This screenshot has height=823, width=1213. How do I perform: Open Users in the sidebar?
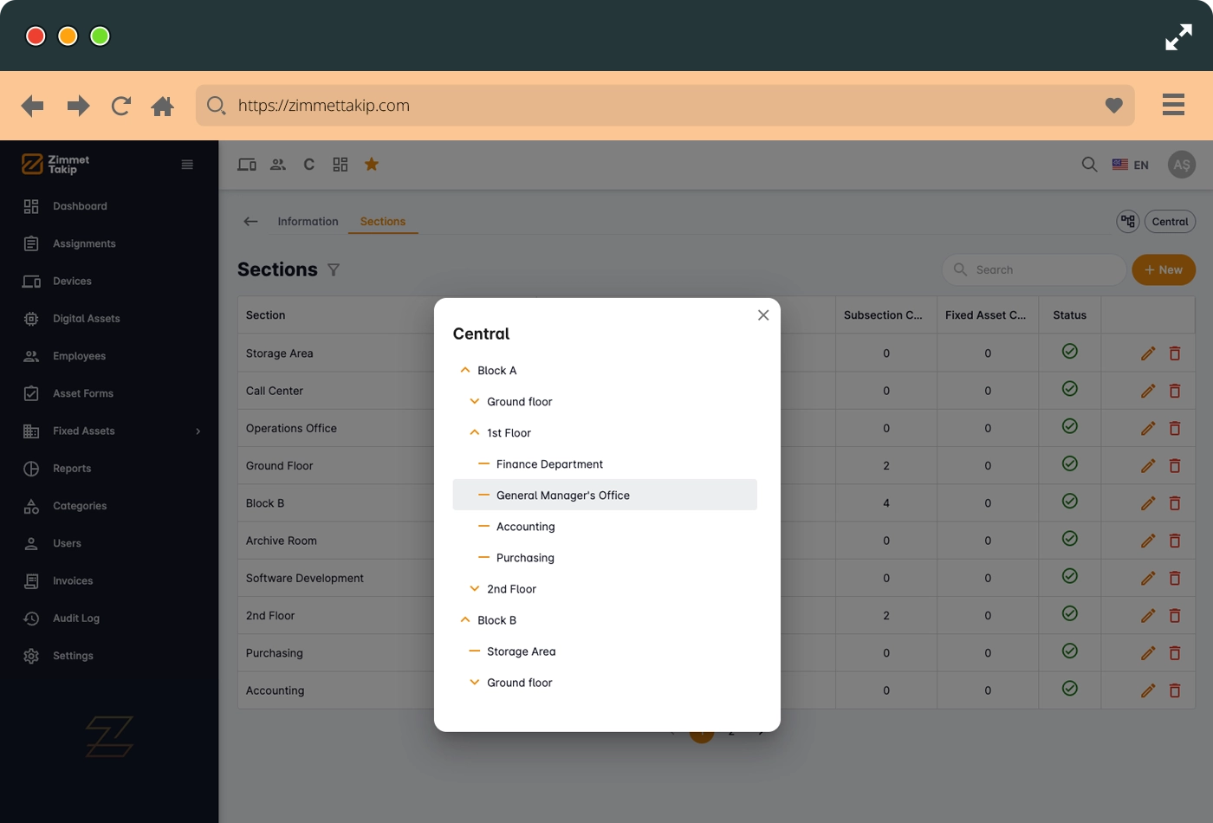tap(67, 543)
